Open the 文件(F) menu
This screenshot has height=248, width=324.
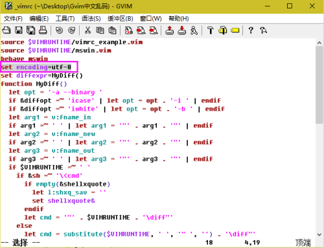(13, 19)
